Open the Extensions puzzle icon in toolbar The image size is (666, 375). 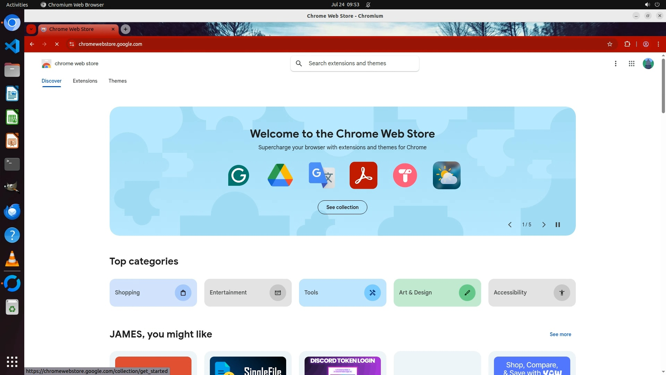coord(627,44)
